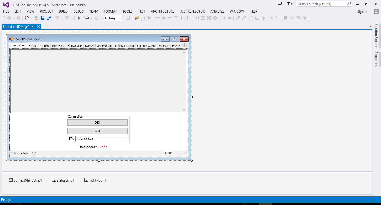Click the contextMenuStrip1 component in tray
381x205 pixels.
(x=25, y=180)
